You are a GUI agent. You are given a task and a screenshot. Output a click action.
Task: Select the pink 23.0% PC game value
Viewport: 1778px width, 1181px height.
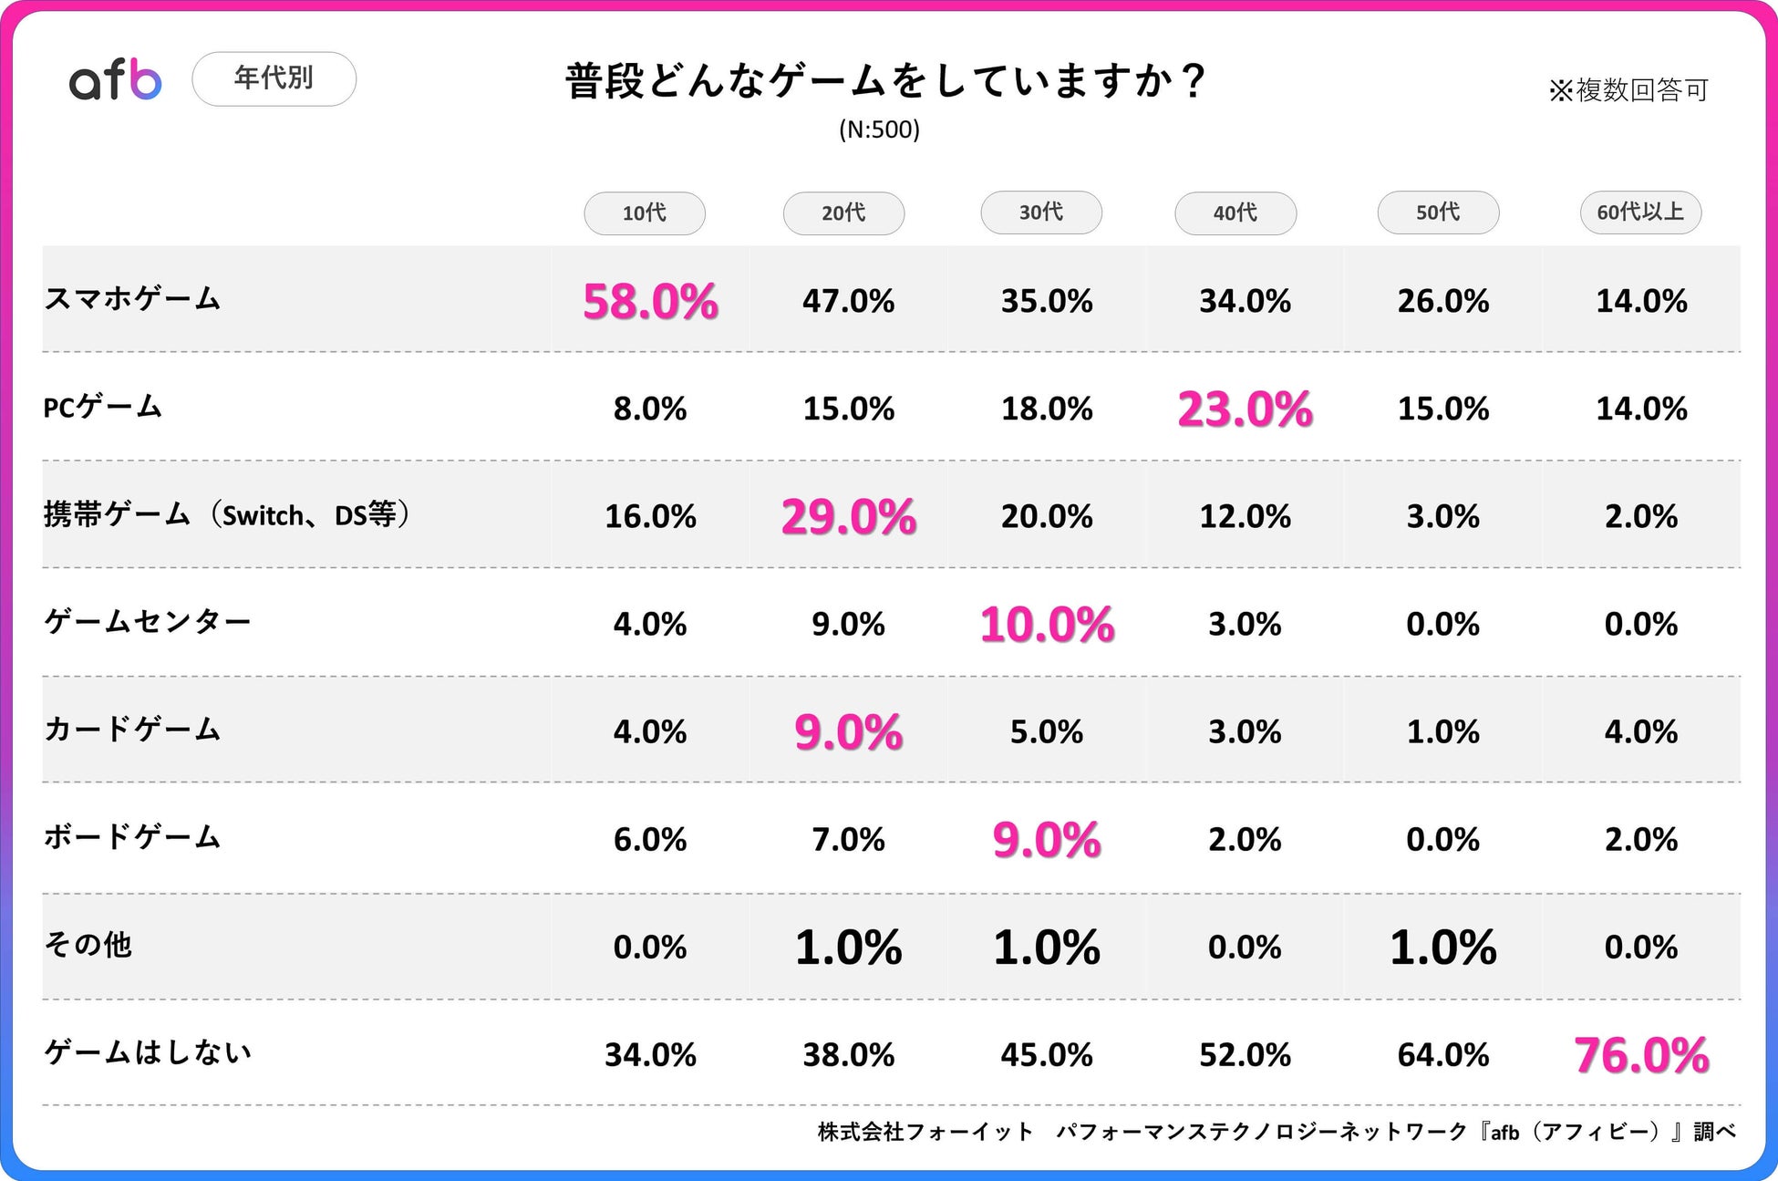click(1245, 409)
